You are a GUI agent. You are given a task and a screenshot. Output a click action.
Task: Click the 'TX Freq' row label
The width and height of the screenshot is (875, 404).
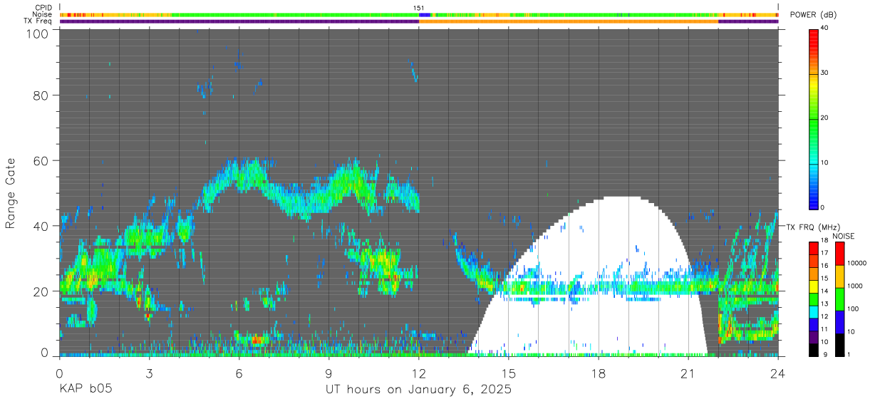[x=38, y=21]
